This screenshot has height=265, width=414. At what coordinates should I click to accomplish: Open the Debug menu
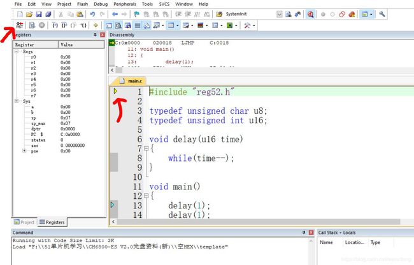[x=101, y=4]
